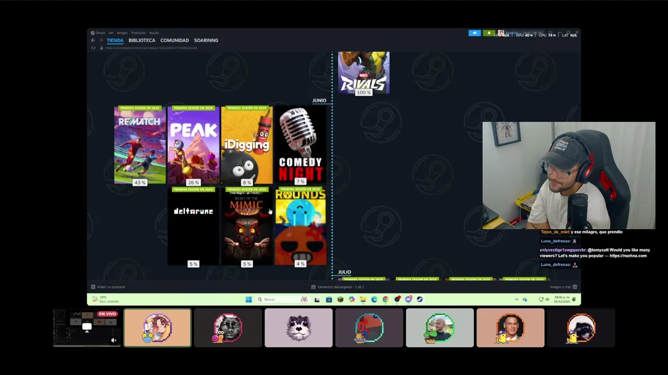Viewport: 668px width, 375px height.
Task: Select the gray dog avatar participant tile
Action: (x=299, y=328)
